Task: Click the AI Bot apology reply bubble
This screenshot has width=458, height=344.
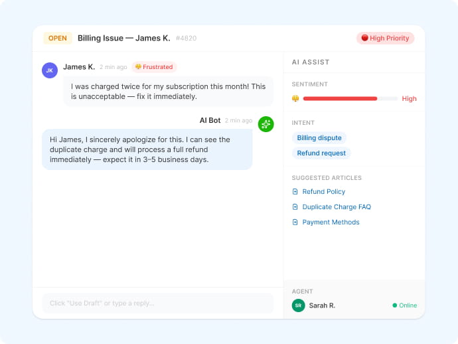Action: pyautogui.click(x=147, y=149)
